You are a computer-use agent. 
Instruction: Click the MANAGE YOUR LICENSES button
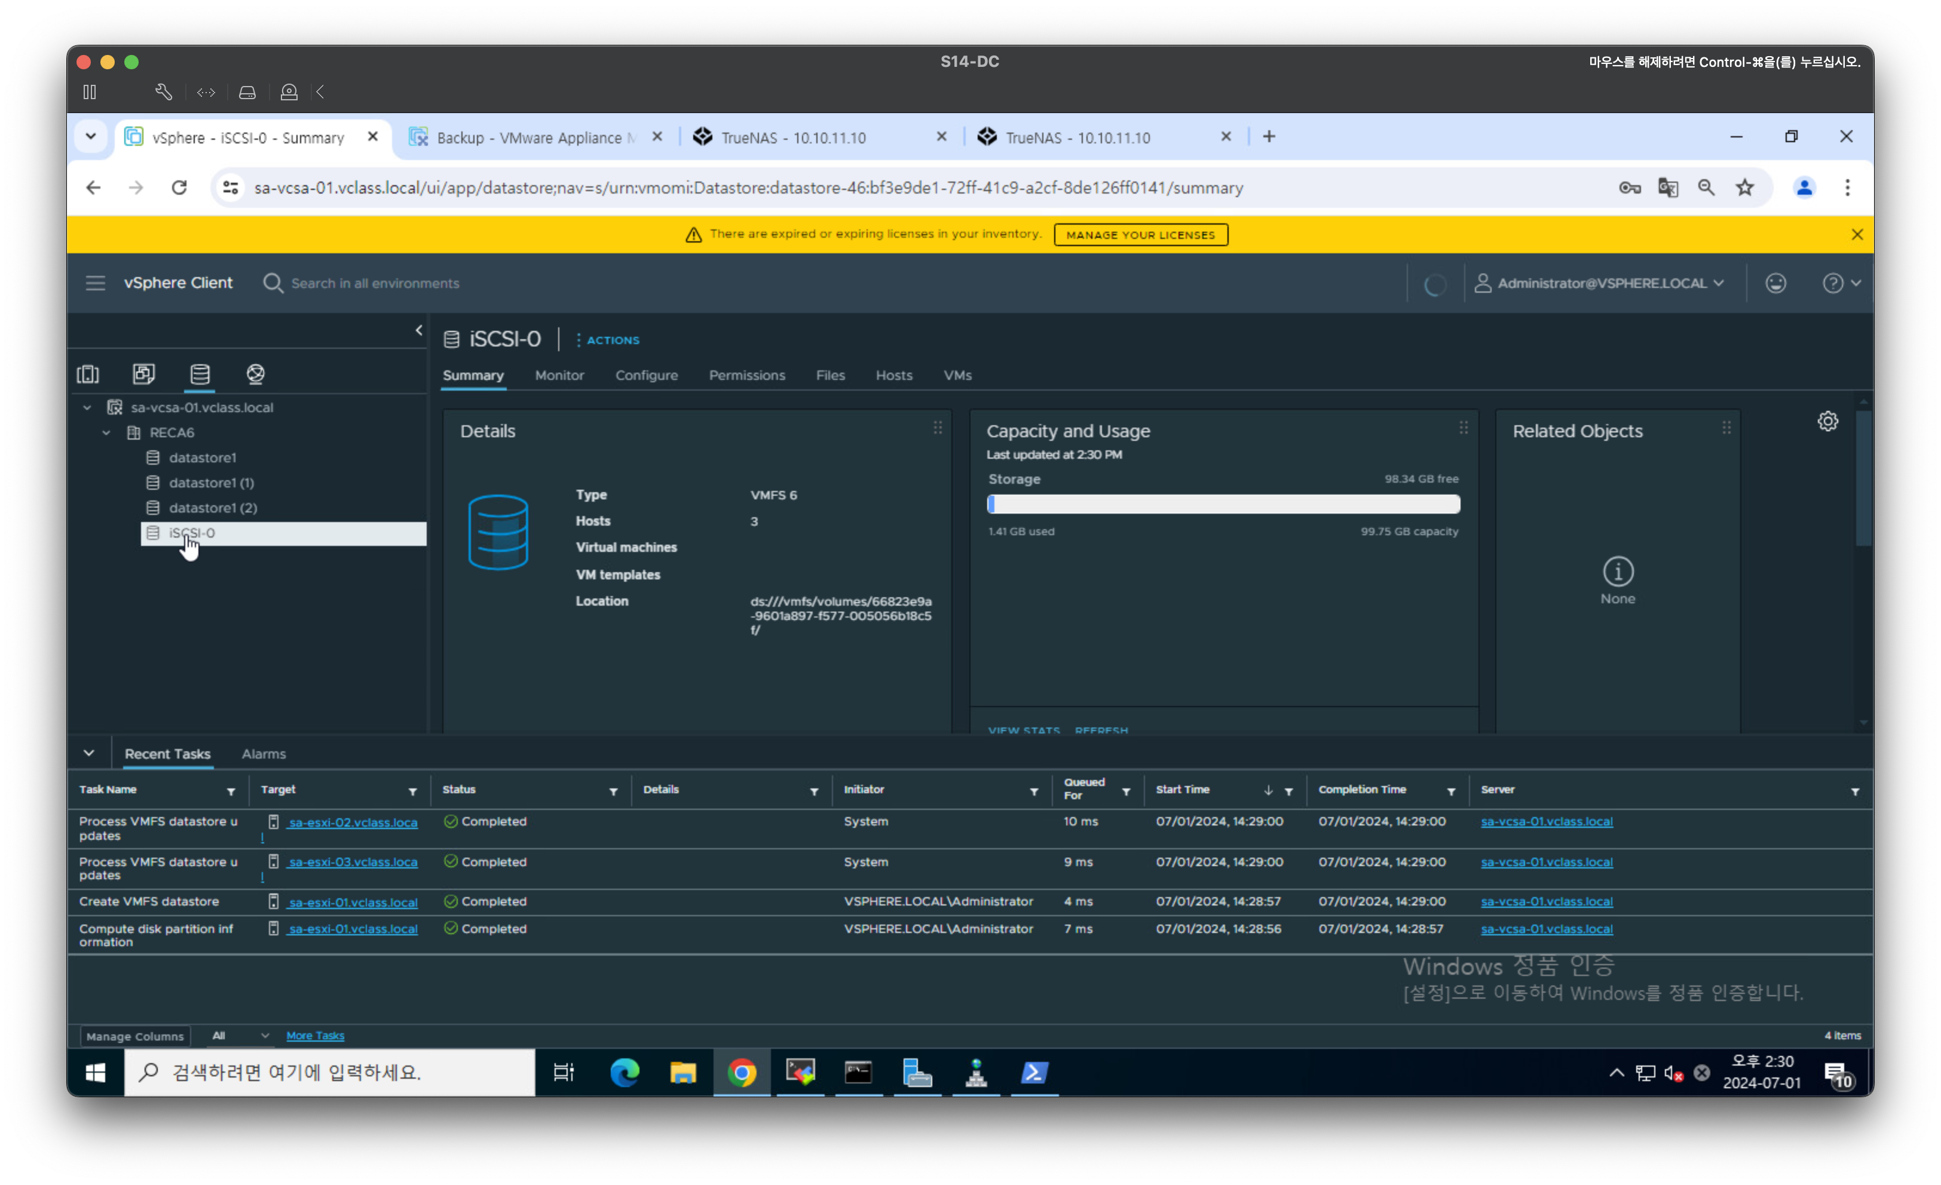[x=1140, y=235]
